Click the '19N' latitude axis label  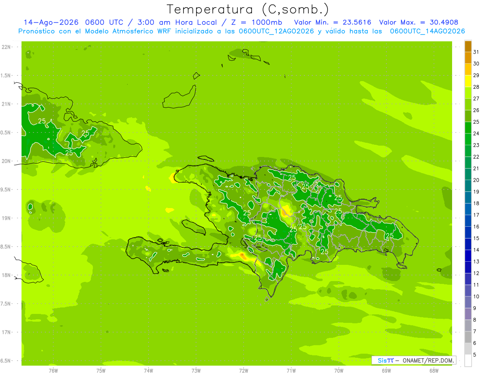(x=6, y=218)
